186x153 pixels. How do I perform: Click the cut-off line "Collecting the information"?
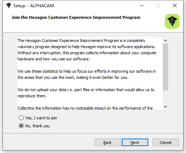85,108
